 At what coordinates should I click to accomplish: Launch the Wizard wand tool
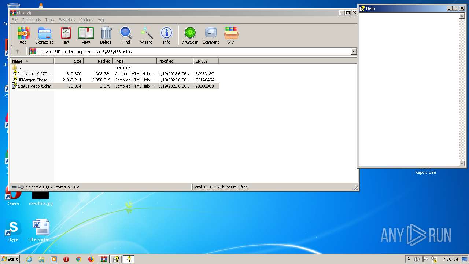[x=146, y=36]
